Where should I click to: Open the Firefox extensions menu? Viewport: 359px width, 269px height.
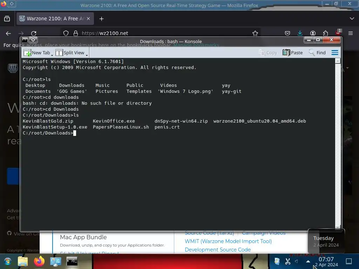tap(325, 33)
